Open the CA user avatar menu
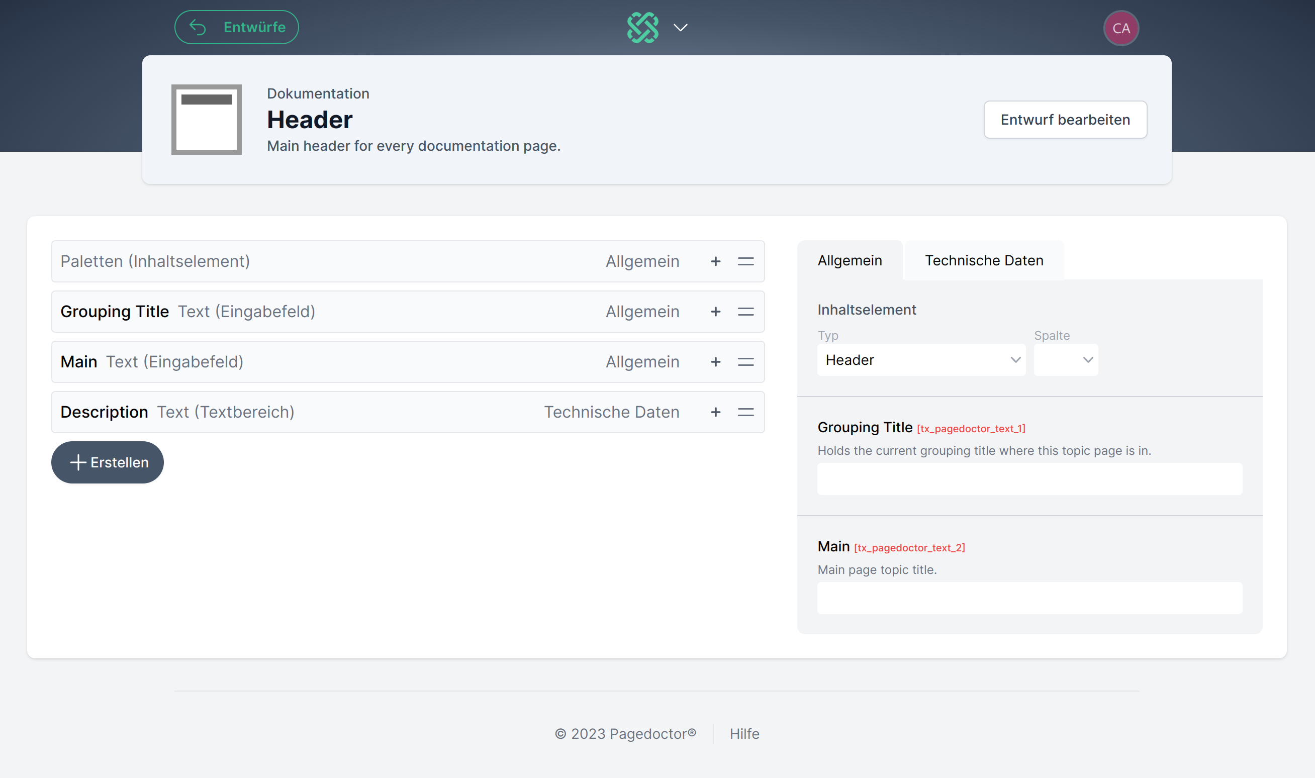Screen dimensions: 1315x778 pyautogui.click(x=1121, y=28)
